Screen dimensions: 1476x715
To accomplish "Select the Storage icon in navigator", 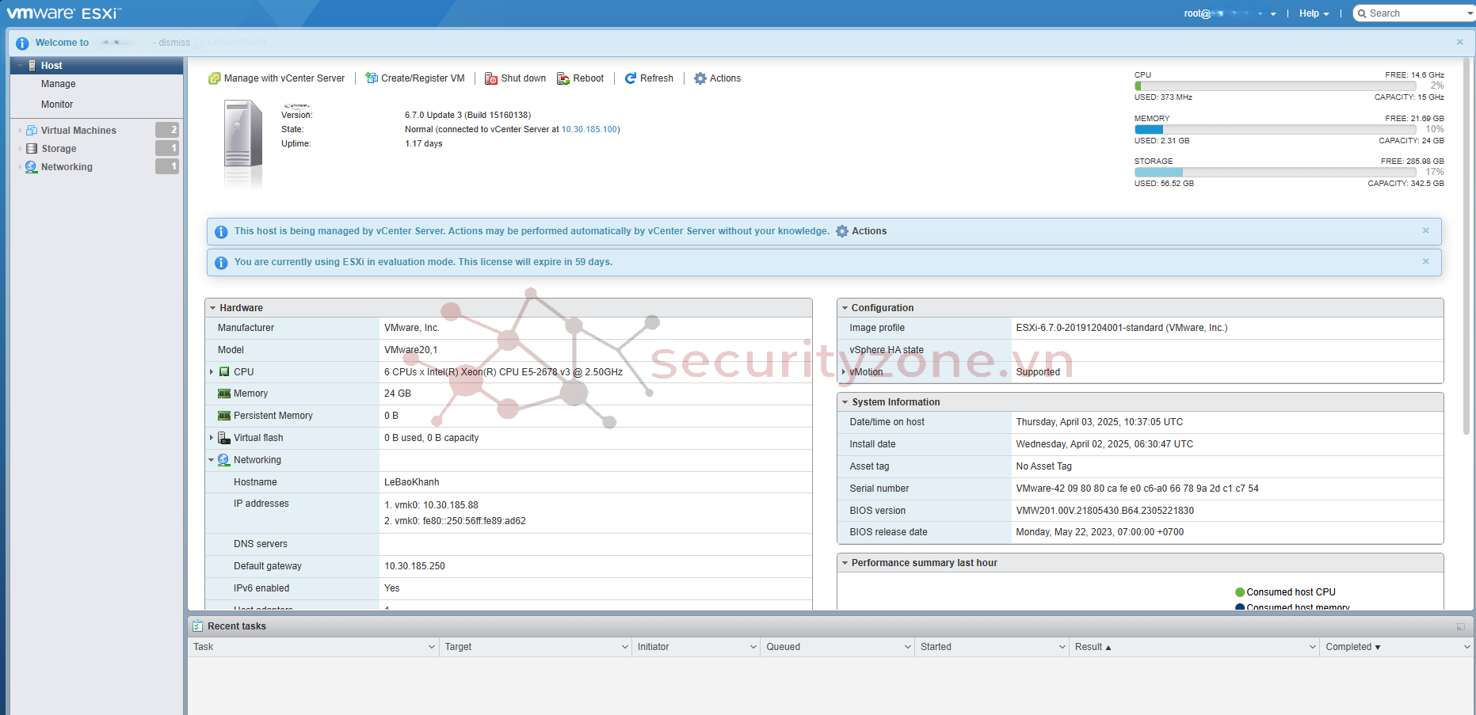I will pos(32,149).
